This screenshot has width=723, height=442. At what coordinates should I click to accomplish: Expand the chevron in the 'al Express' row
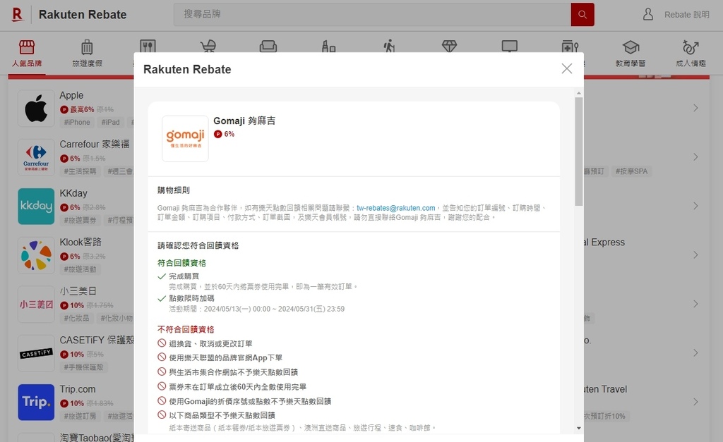(x=695, y=255)
